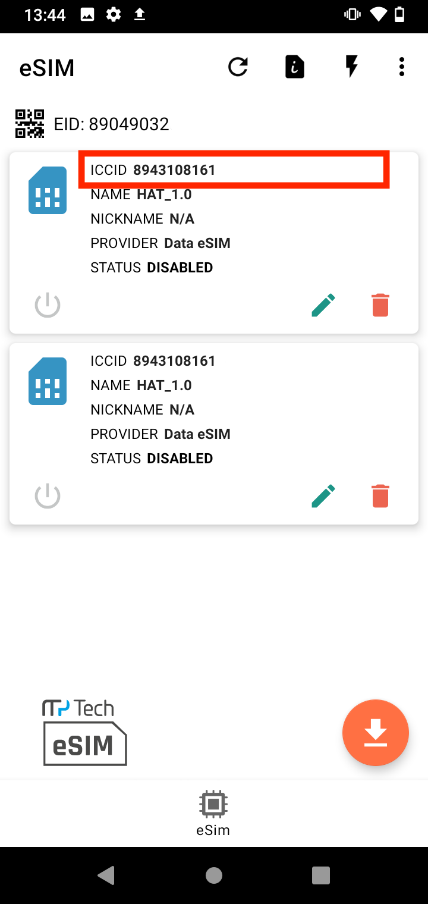Viewport: 428px width, 904px height.
Task: Open the SIM information icon in the toolbar
Action: [294, 67]
